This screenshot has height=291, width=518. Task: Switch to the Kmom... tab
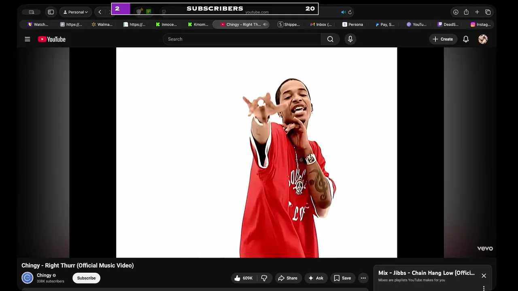[x=198, y=25]
